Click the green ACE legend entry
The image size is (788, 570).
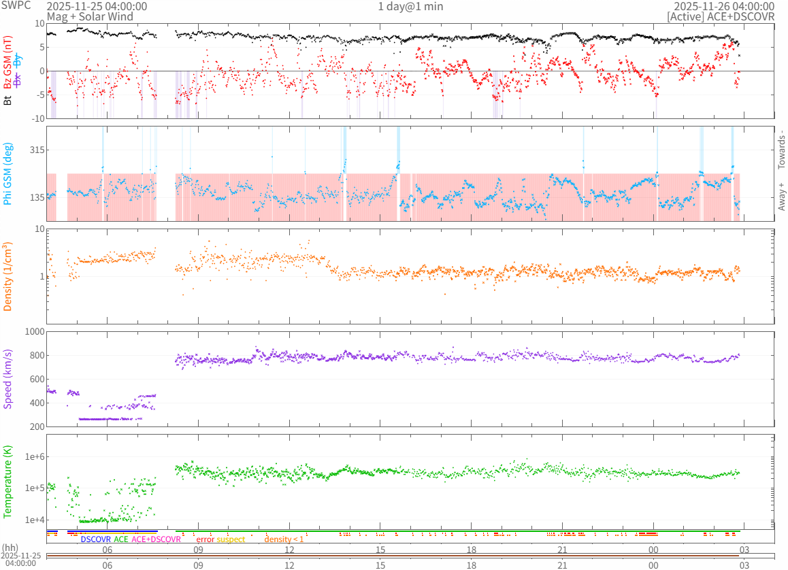click(x=120, y=539)
